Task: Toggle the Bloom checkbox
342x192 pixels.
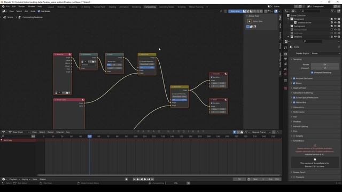Action: coord(294,83)
